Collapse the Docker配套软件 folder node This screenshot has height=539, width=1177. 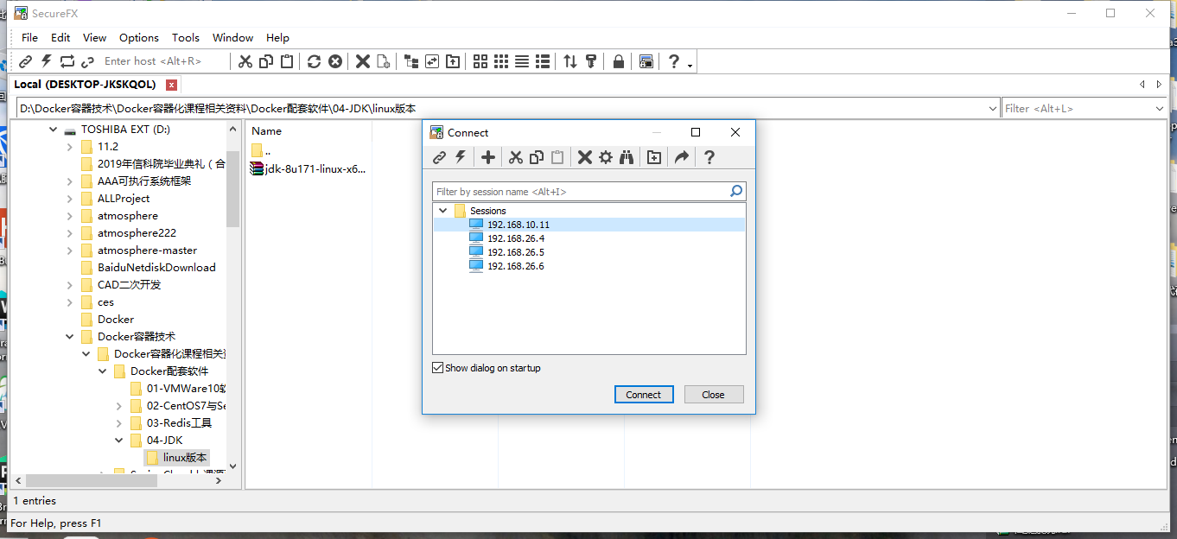pyautogui.click(x=103, y=371)
